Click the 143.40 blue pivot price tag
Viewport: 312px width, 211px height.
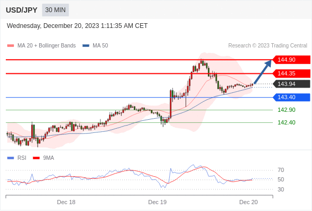[291, 97]
